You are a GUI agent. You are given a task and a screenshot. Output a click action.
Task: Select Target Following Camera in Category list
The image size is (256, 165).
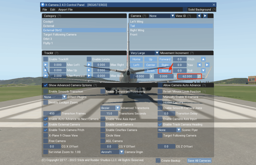(x=60, y=35)
